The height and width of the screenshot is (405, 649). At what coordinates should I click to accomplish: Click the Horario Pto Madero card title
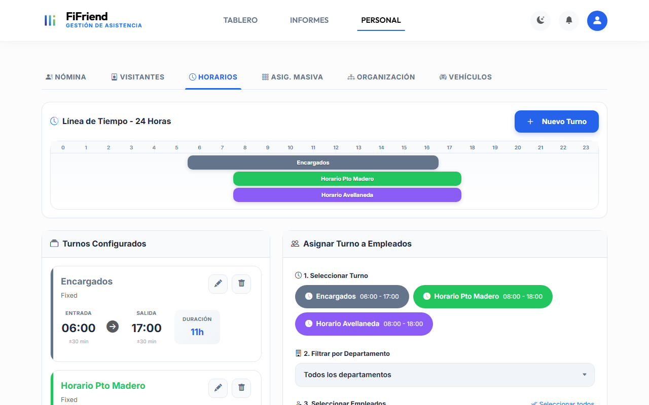click(103, 386)
